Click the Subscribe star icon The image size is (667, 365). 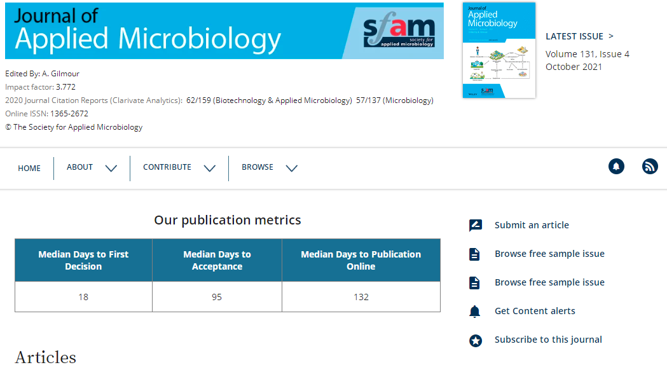[x=475, y=340]
